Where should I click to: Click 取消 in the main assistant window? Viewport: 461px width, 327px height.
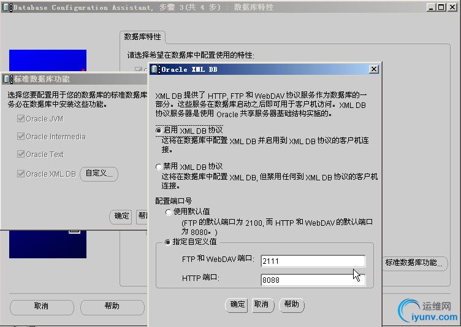[x=42, y=307]
